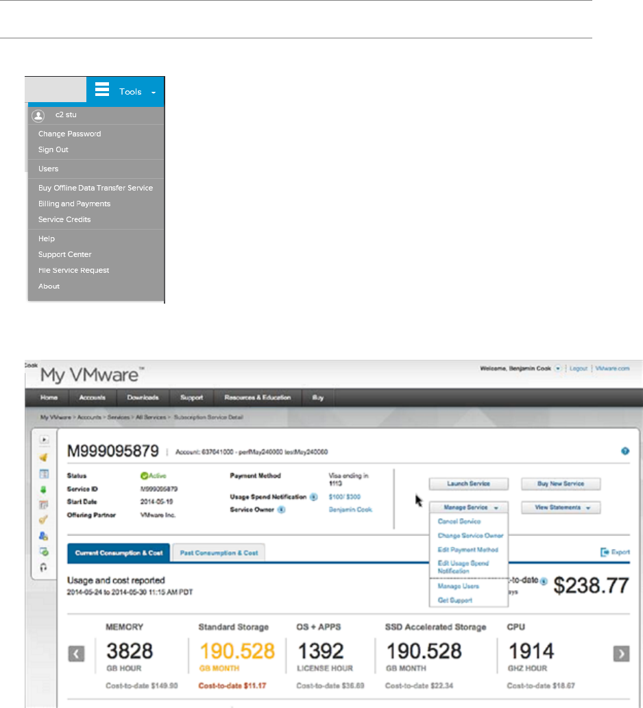Image resolution: width=643 pixels, height=708 pixels.
Task: Open the Accounts navigation tab
Action: click(92, 398)
